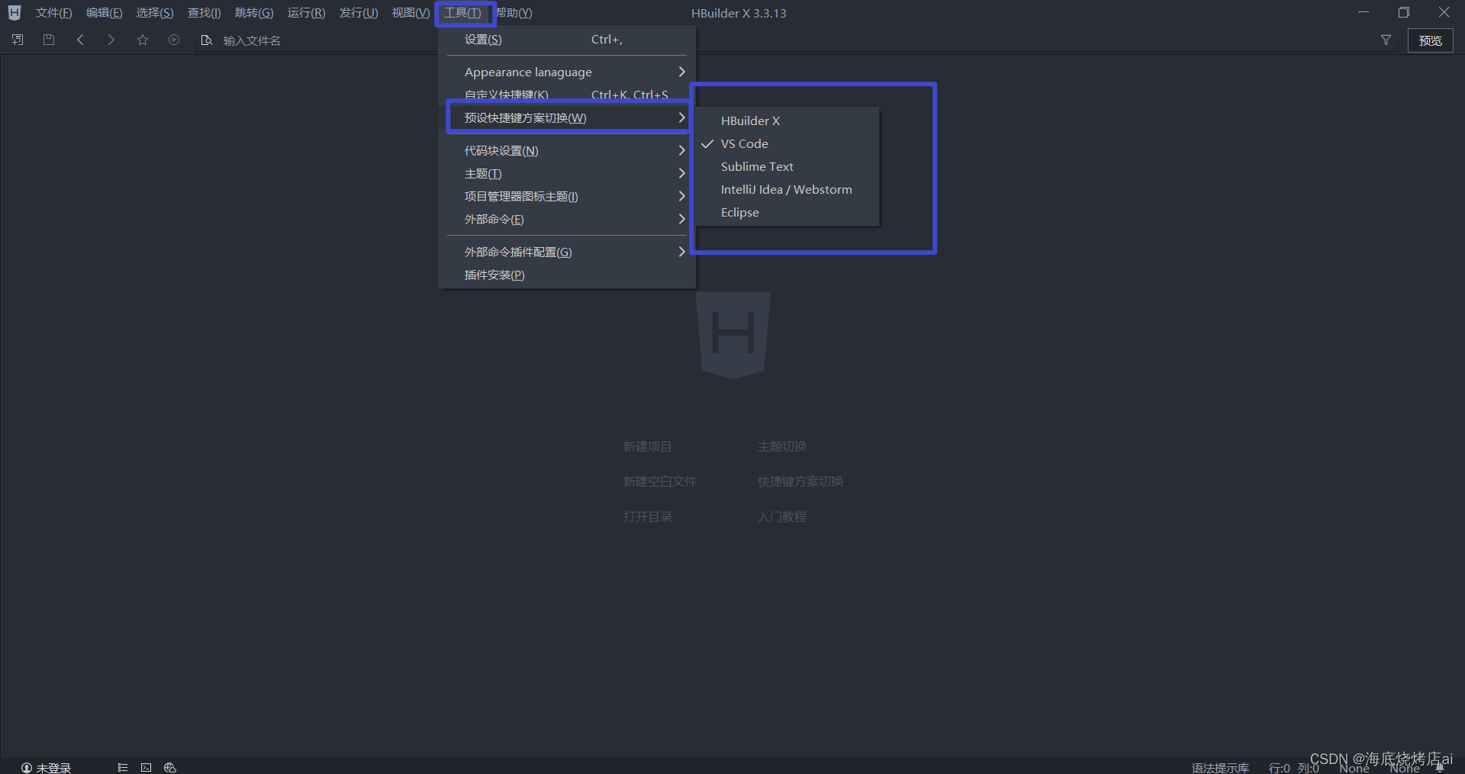Viewport: 1465px width, 774px height.
Task: Expand 外部命令(E) submenu
Action: click(567, 219)
